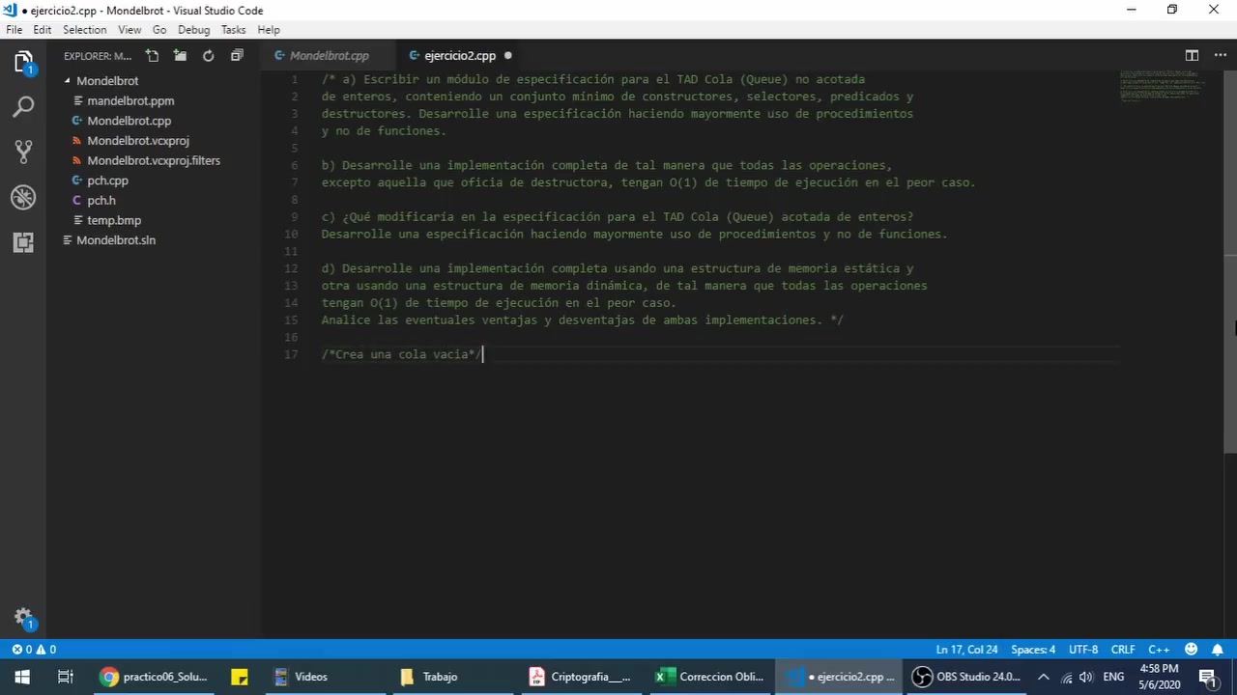Image resolution: width=1237 pixels, height=695 pixels.
Task: Show hidden system tray icons
Action: 1043,677
